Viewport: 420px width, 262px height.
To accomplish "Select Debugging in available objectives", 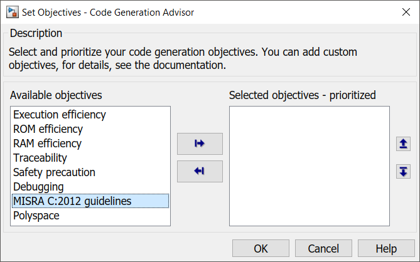I will [x=38, y=187].
